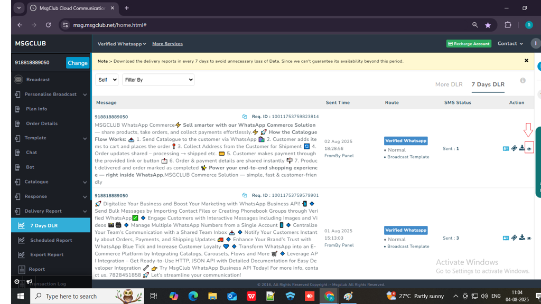541x304 pixels.
Task: Open the More Services link
Action: [167, 44]
